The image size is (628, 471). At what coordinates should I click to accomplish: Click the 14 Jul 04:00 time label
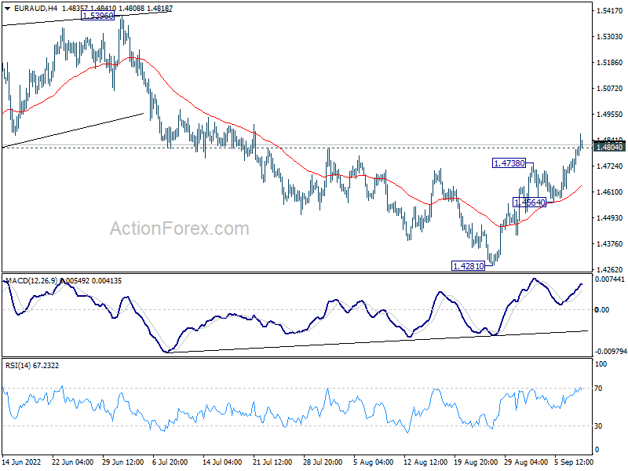pos(222,462)
